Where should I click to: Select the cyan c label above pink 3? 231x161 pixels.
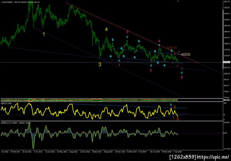[151, 65]
